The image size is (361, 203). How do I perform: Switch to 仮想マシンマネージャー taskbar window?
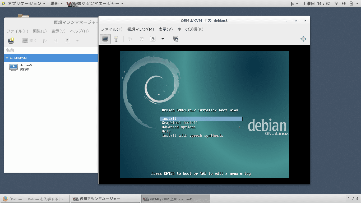[x=105, y=199]
